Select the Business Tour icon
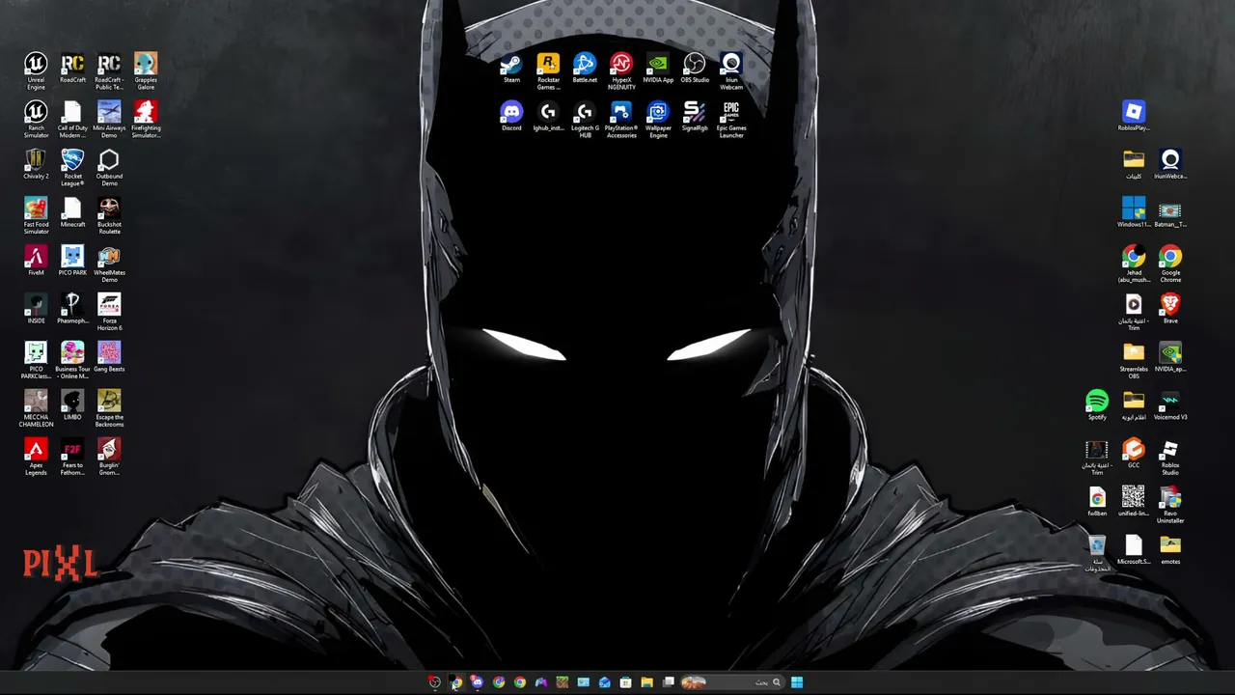Screen dimensions: 1235x695 72,361
